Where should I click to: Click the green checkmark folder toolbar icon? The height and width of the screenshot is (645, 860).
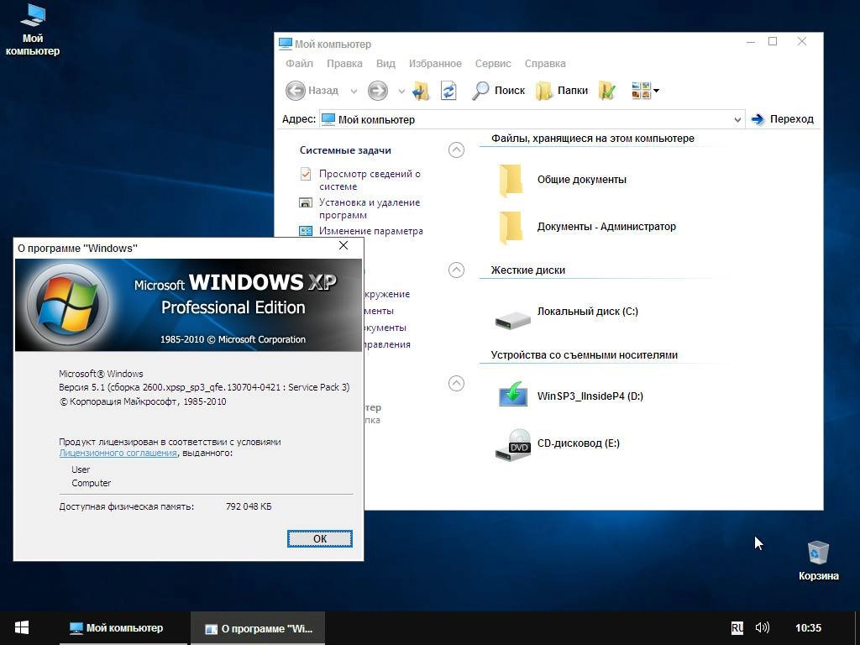coord(606,91)
